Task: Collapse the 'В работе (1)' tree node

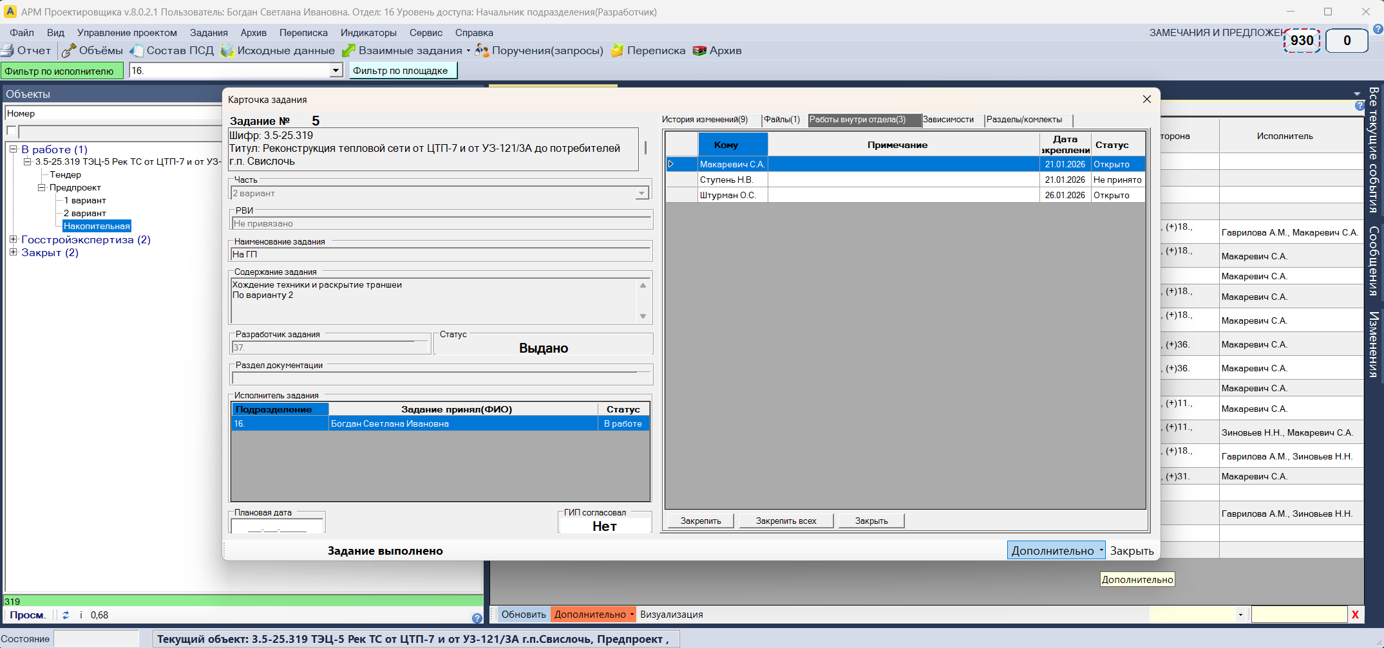Action: [x=13, y=149]
